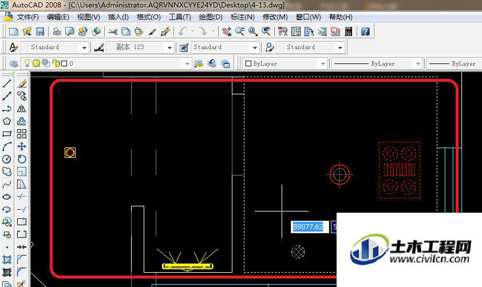Select the Polygon draw tool

pos(7,121)
